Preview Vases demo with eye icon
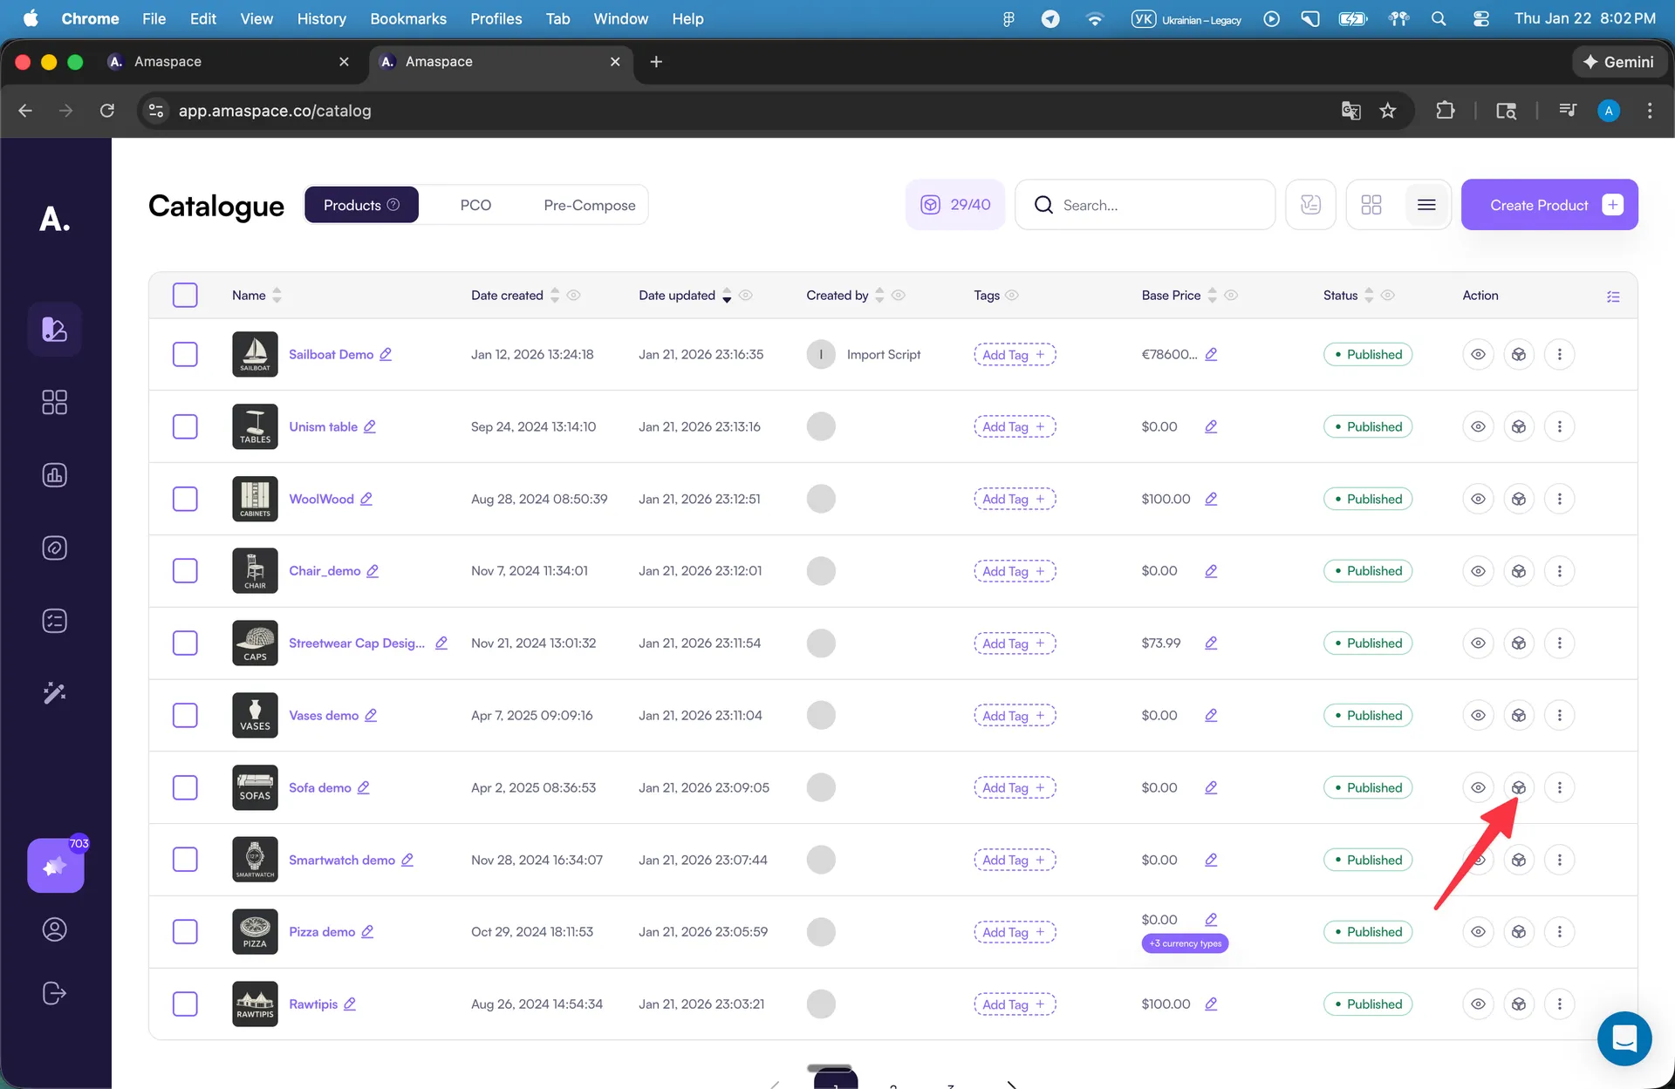The height and width of the screenshot is (1089, 1675). 1478,715
